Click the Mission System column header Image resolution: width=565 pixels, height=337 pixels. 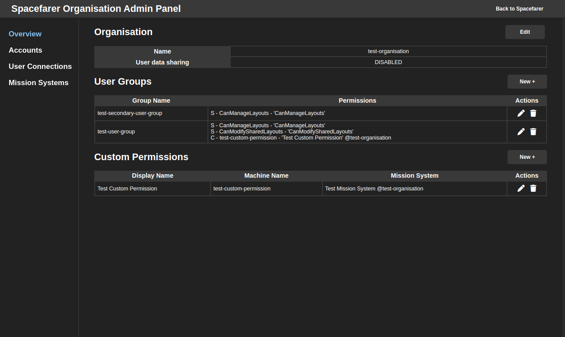tap(415, 176)
